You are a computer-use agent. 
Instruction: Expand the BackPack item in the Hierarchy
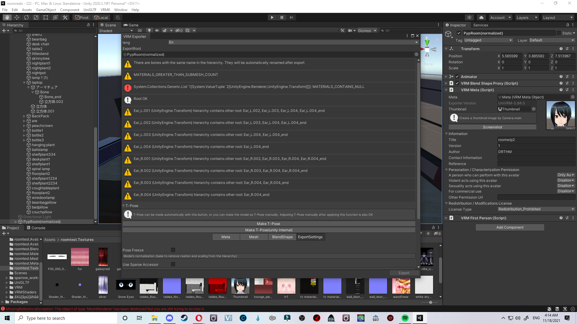(x=24, y=116)
